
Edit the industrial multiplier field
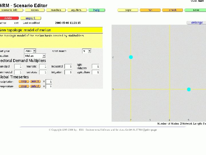[x=68, y=66]
